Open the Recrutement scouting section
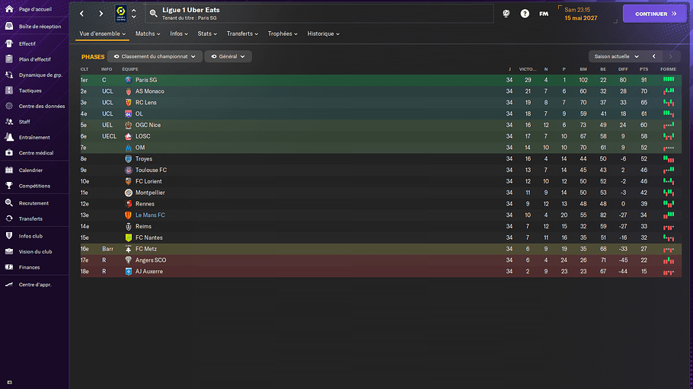 pos(9,203)
